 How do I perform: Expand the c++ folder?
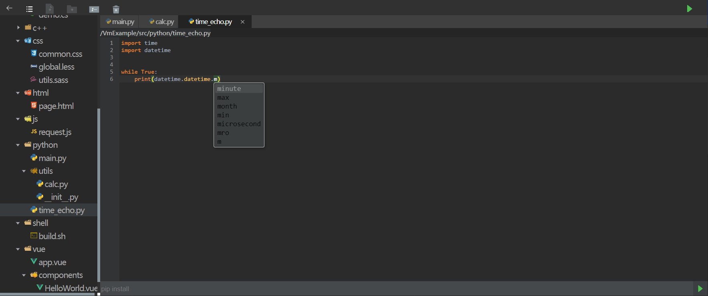[x=18, y=28]
